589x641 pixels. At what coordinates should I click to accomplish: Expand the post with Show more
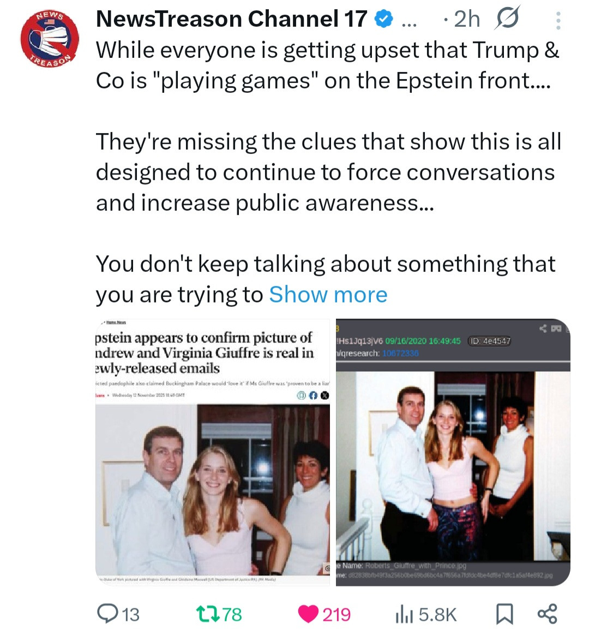328,295
